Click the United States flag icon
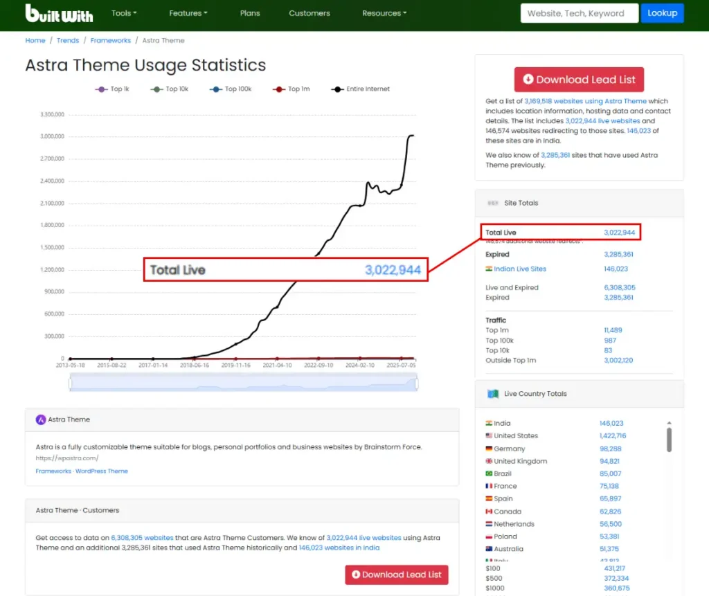This screenshot has width=709, height=596. pos(489,436)
